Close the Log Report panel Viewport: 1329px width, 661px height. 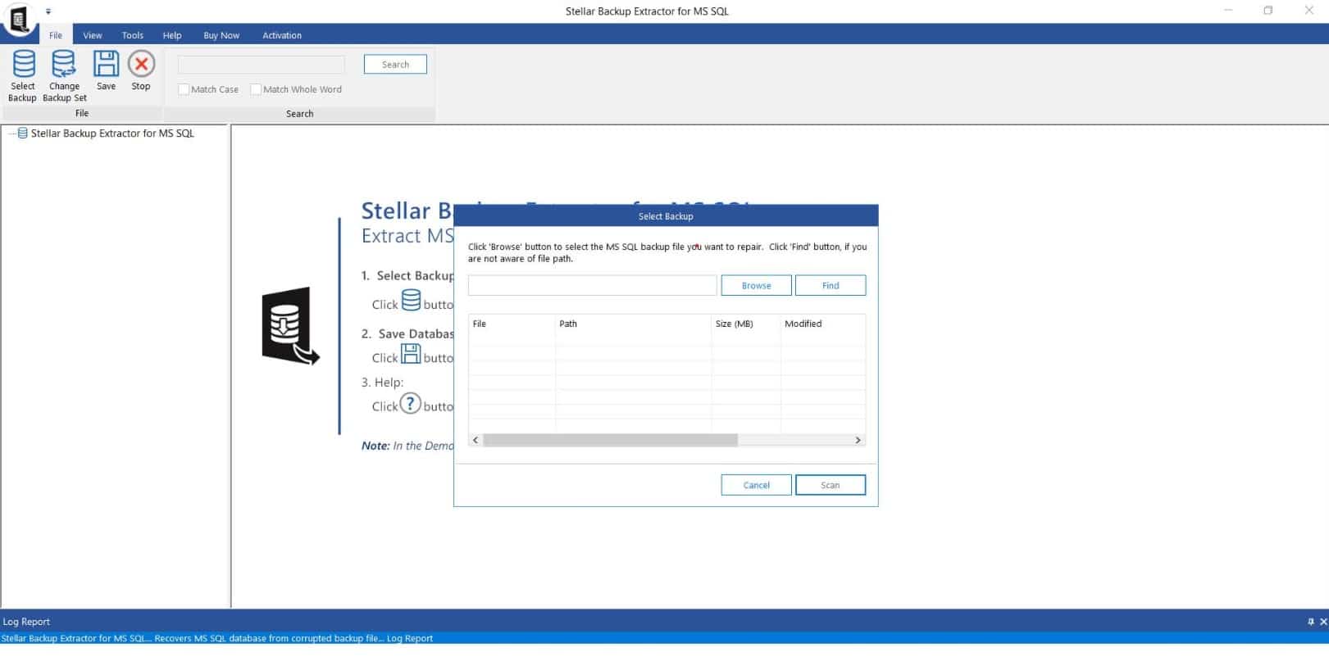tap(1322, 622)
